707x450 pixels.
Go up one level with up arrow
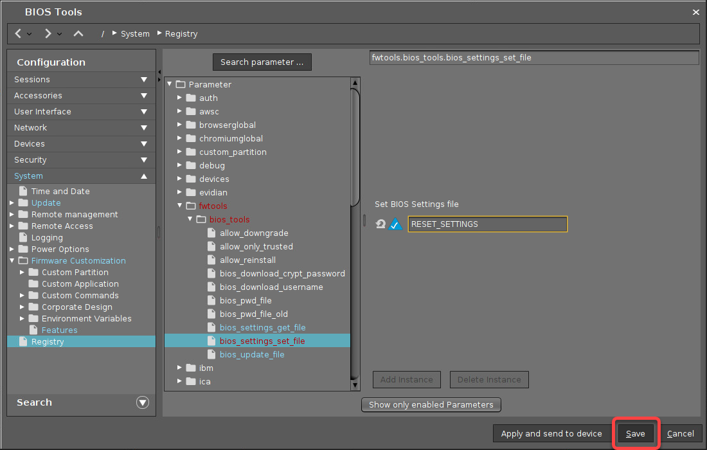[x=78, y=33]
